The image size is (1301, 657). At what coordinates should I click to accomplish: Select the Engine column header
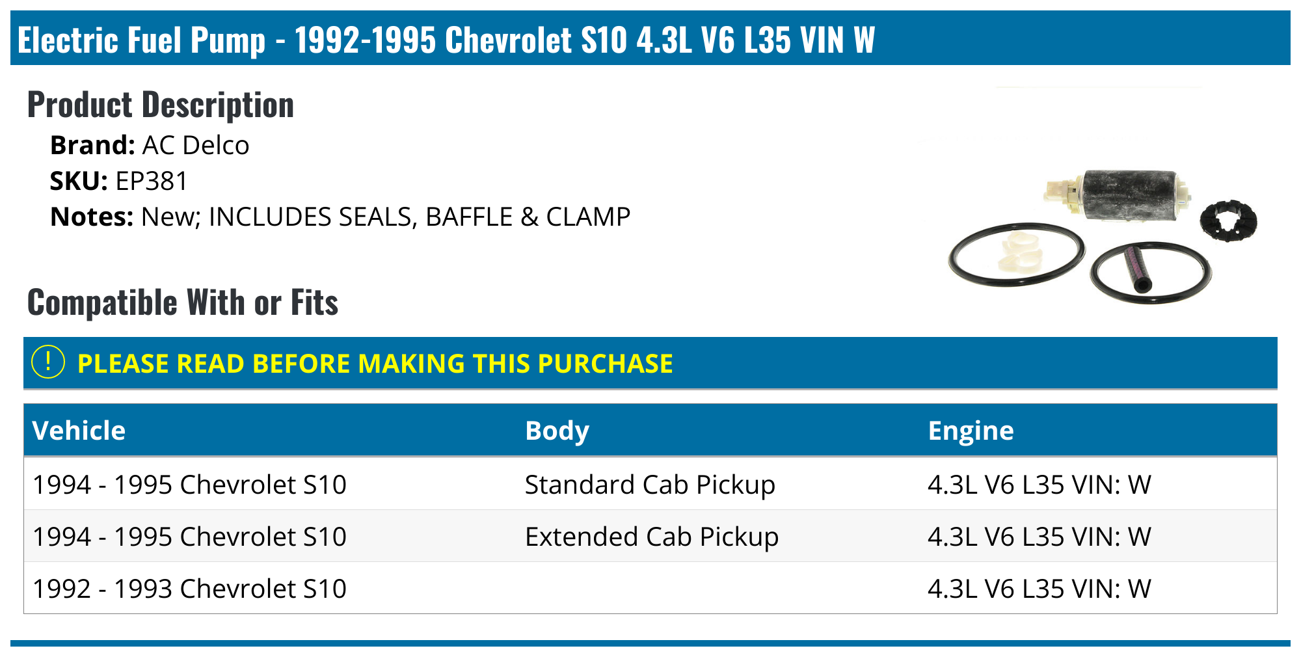971,431
